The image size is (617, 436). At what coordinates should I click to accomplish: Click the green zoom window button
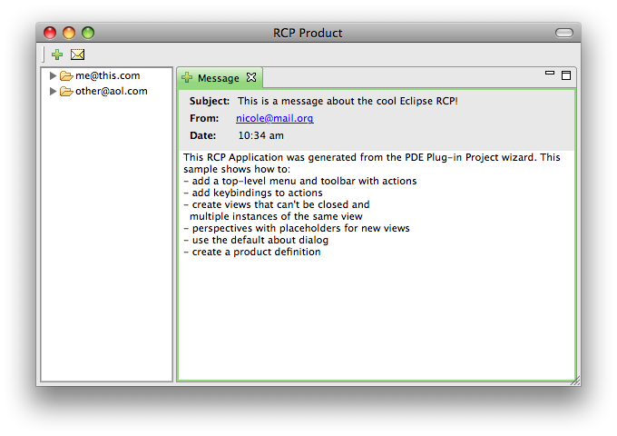pos(88,33)
